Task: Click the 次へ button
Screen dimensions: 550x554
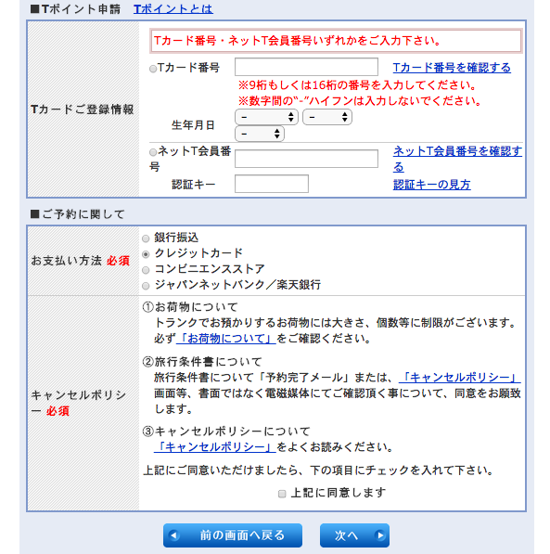Action: coord(354,535)
